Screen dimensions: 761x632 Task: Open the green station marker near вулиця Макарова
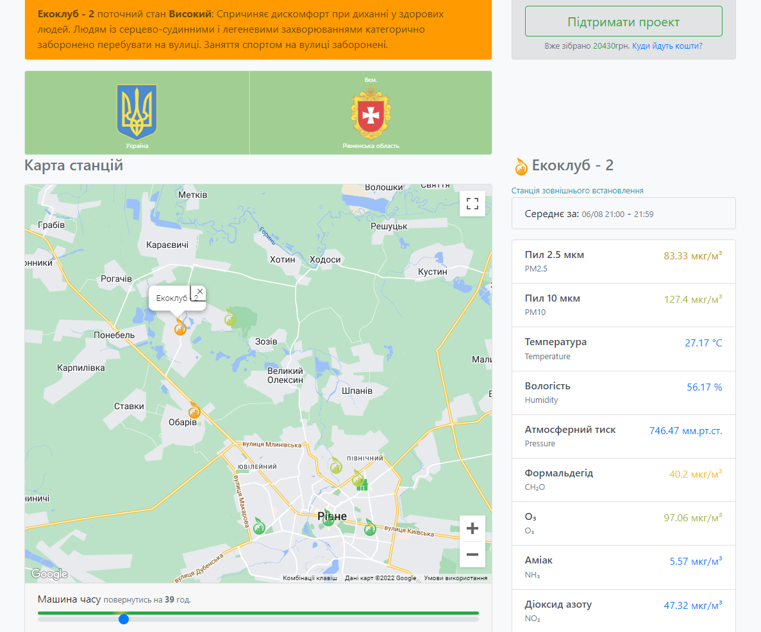(258, 527)
